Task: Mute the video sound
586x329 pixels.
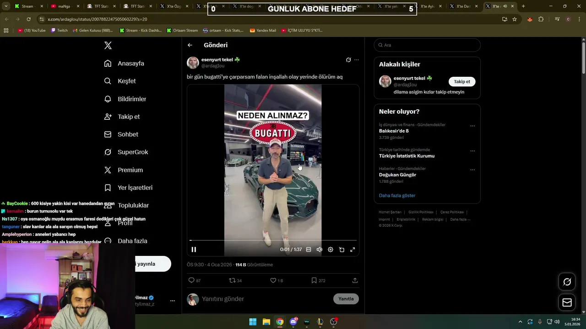Action: coord(320,249)
